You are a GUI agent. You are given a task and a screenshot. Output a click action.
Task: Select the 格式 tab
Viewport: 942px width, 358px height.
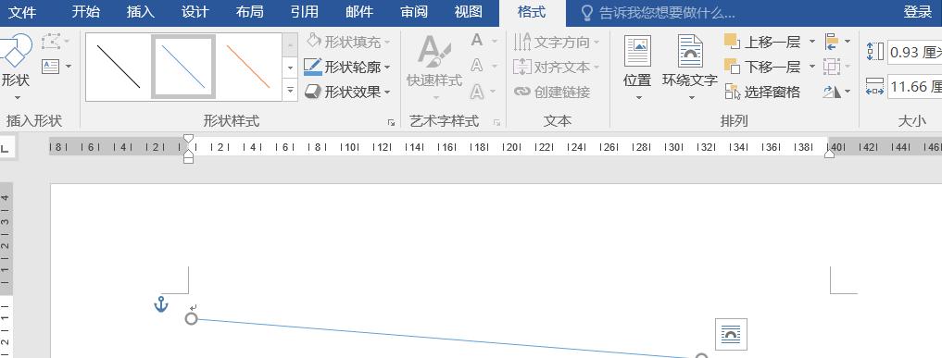click(533, 13)
